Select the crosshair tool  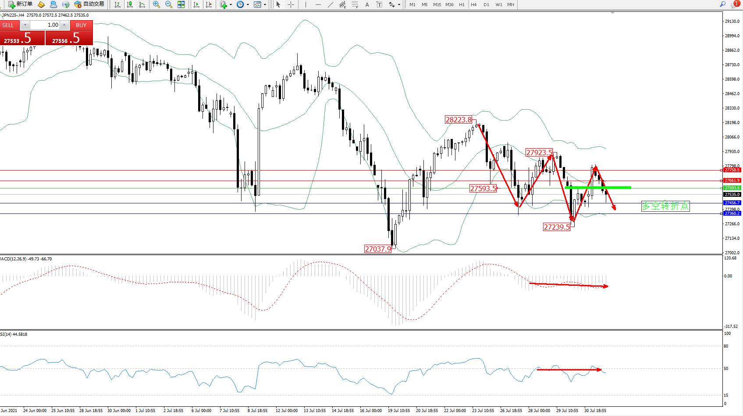click(291, 4)
